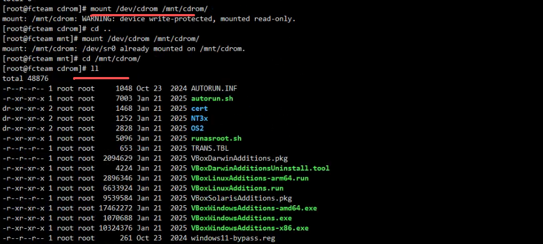Screen dimensions: 543x244
Task: Select the permissions of the TRANS.TBL row
Action: click(x=23, y=148)
